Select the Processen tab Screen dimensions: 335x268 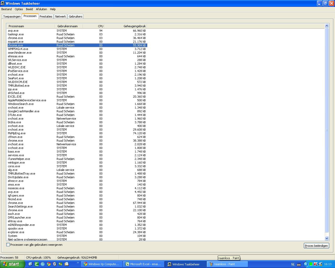pyautogui.click(x=30, y=16)
